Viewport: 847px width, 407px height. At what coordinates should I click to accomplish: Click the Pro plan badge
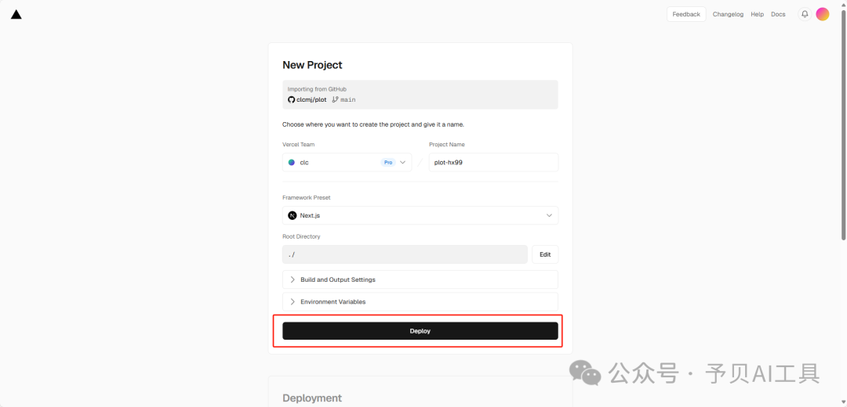(x=388, y=162)
